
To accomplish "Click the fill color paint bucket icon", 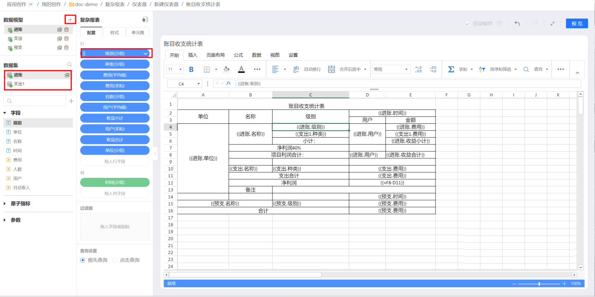I will [x=226, y=69].
